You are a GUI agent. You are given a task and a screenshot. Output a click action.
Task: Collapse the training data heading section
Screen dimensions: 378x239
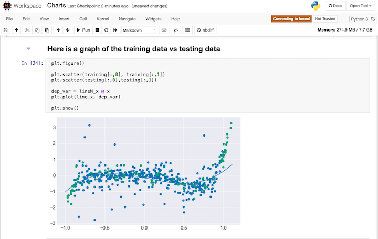click(x=28, y=49)
